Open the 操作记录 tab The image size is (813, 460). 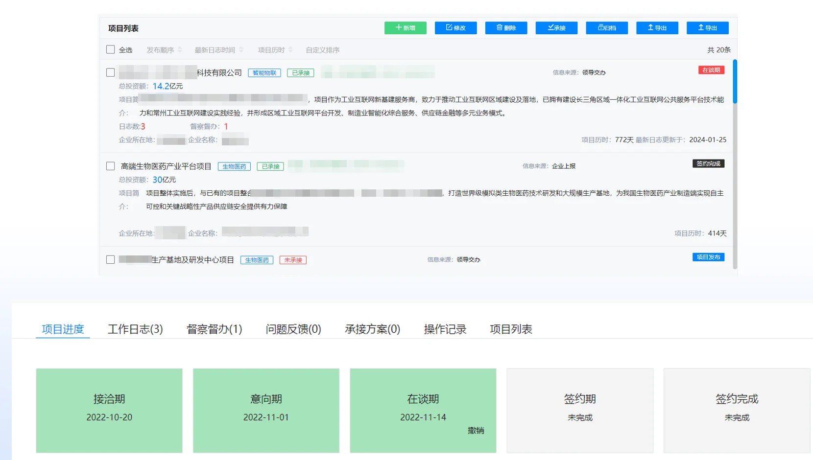tap(445, 329)
